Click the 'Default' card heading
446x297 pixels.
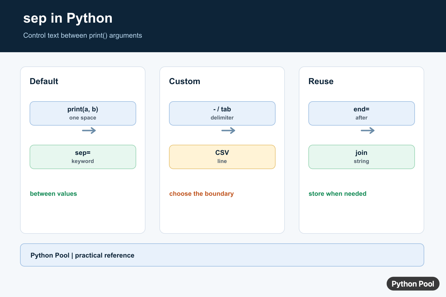click(44, 81)
